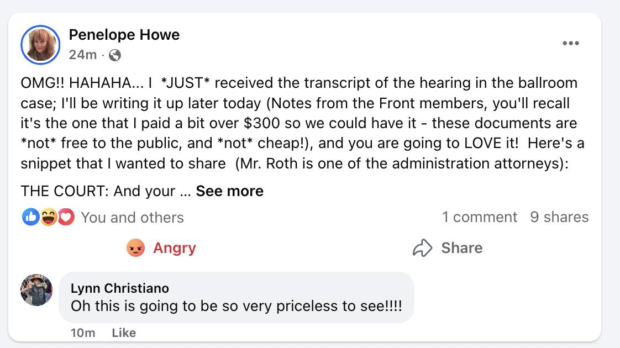Click the comment bubble text about priceless
Screen dimensions: 620x348
pos(236,305)
